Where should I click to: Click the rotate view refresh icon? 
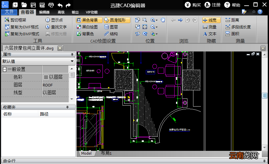145,34
